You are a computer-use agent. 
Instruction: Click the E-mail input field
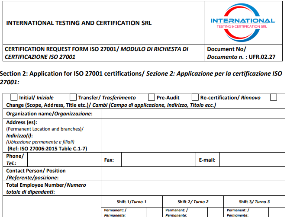[x=252, y=160]
